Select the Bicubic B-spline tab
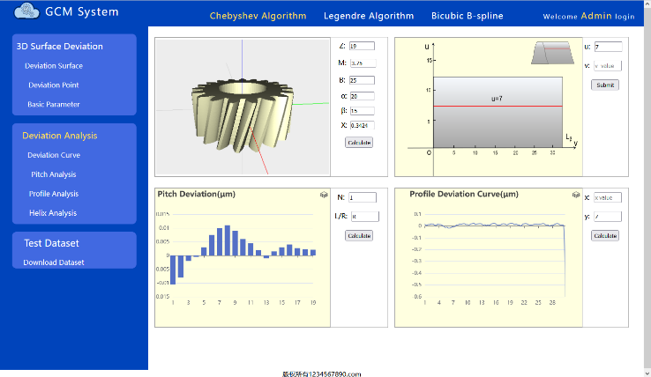The height and width of the screenshot is (377, 651). (x=467, y=16)
